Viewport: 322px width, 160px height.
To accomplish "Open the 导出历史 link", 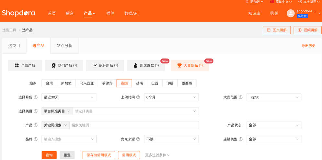I will point(308,46).
